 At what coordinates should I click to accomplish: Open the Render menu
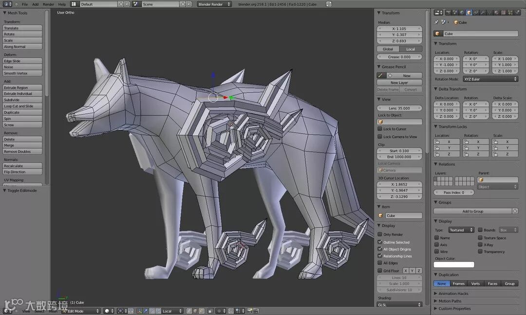(x=48, y=4)
